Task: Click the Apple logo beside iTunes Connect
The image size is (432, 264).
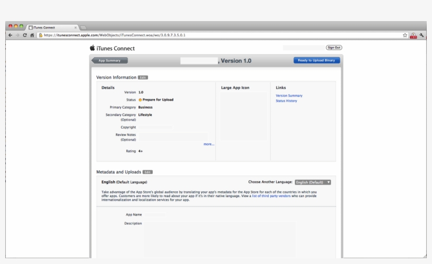Action: point(92,48)
